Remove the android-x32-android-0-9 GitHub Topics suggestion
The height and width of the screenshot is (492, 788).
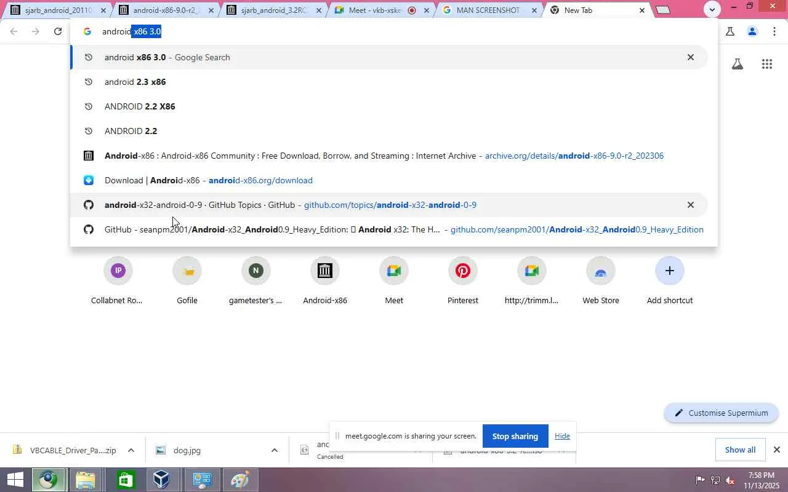click(x=690, y=205)
